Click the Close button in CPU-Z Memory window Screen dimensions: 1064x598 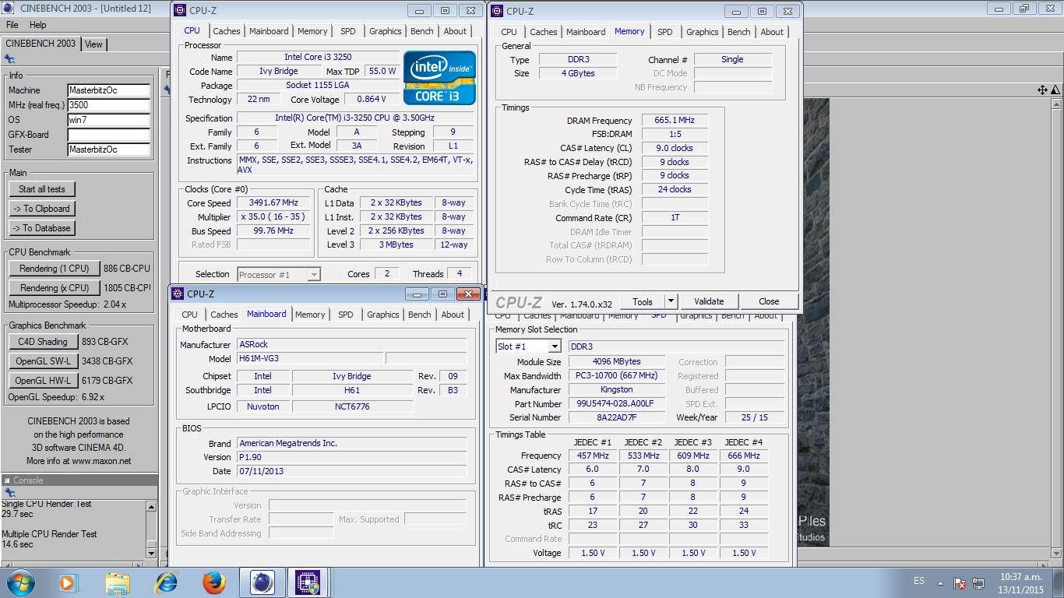(x=769, y=302)
